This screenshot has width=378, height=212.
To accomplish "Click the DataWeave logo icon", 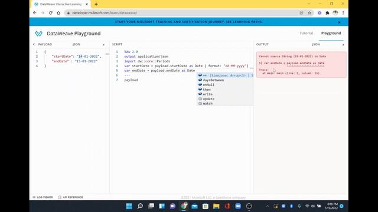I will point(38,34).
